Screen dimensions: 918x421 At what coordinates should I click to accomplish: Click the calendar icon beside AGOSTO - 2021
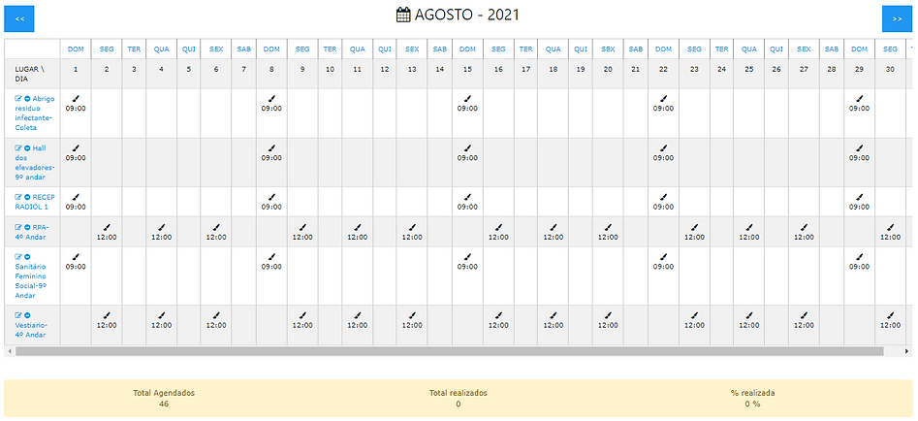click(x=404, y=15)
